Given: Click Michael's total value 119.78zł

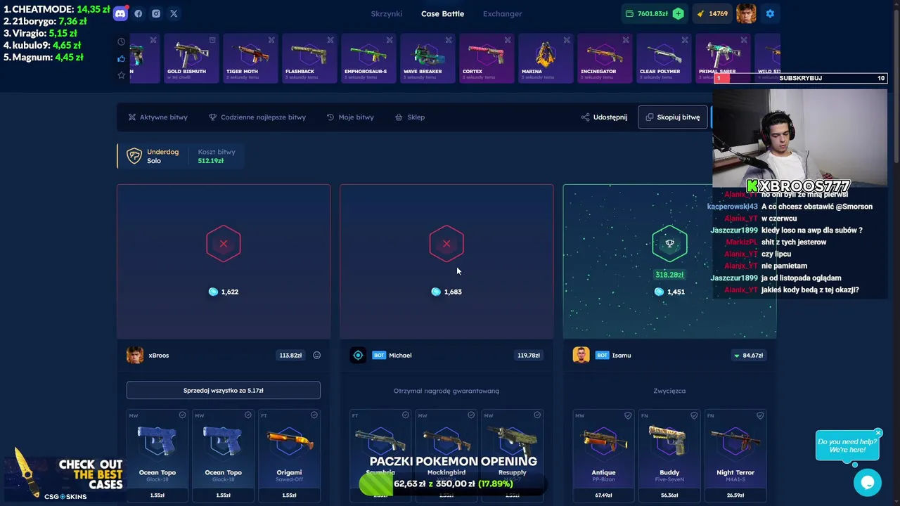Looking at the screenshot, I should point(529,356).
